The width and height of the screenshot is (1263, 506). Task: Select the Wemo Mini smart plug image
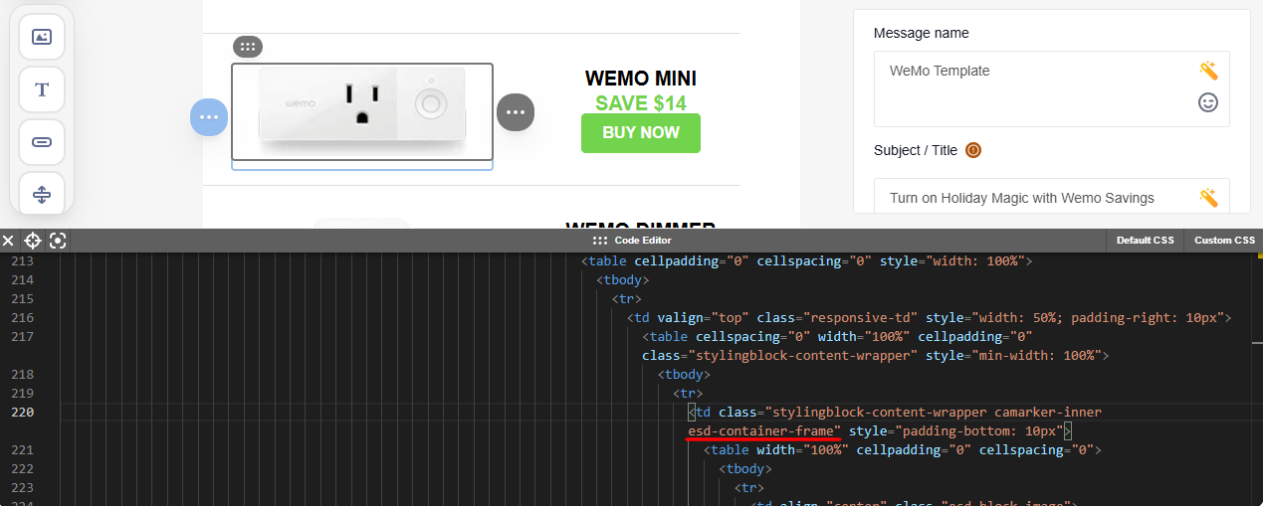(x=362, y=111)
